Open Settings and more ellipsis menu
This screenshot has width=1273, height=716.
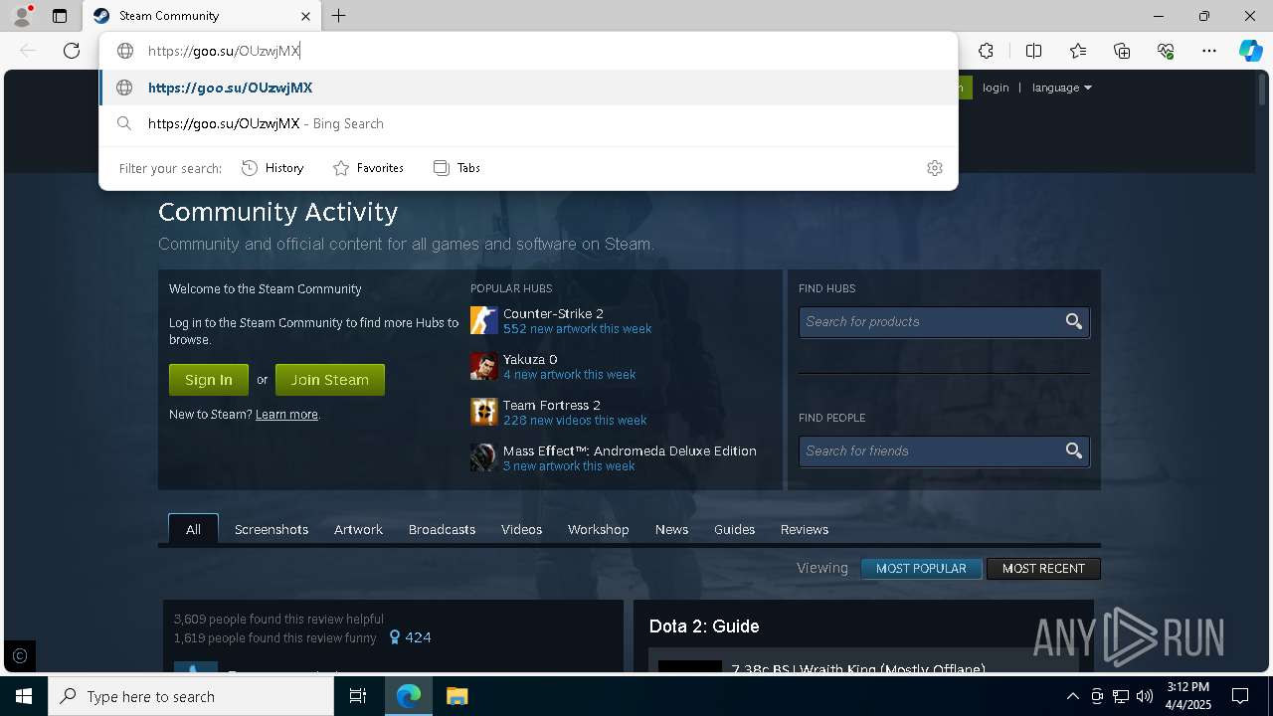pos(1209,51)
